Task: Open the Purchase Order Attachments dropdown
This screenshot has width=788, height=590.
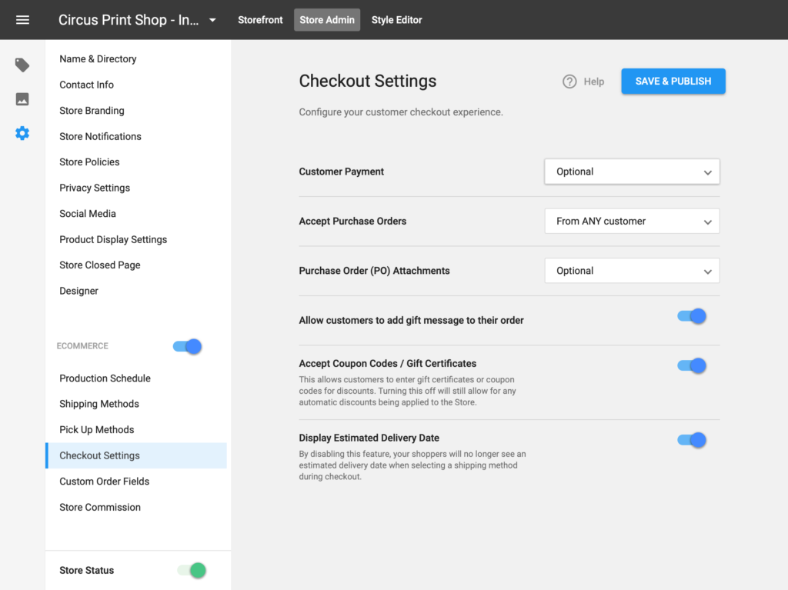Action: pos(632,271)
